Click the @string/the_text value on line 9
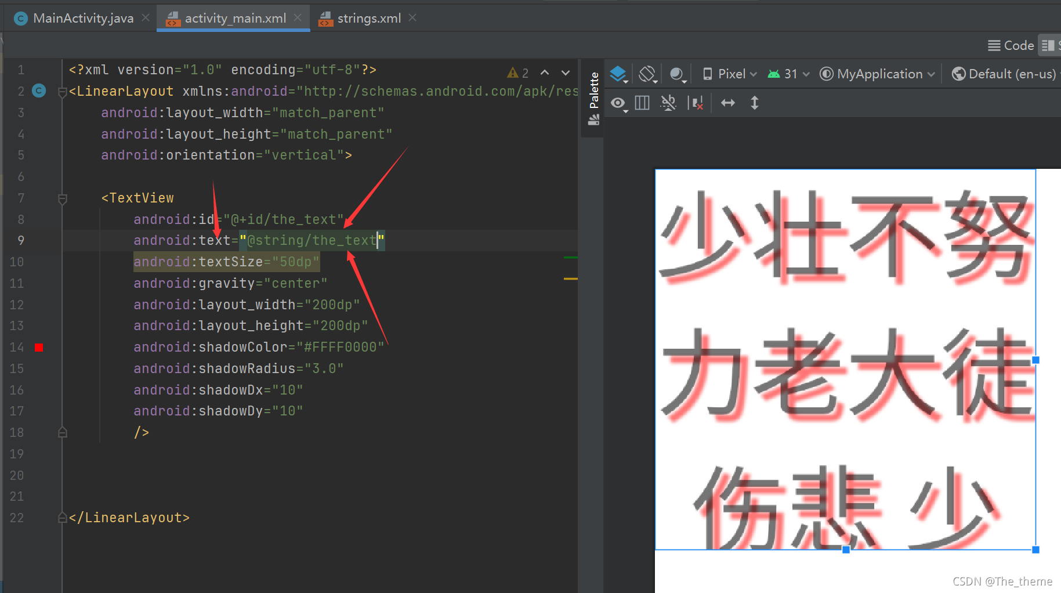 click(312, 240)
